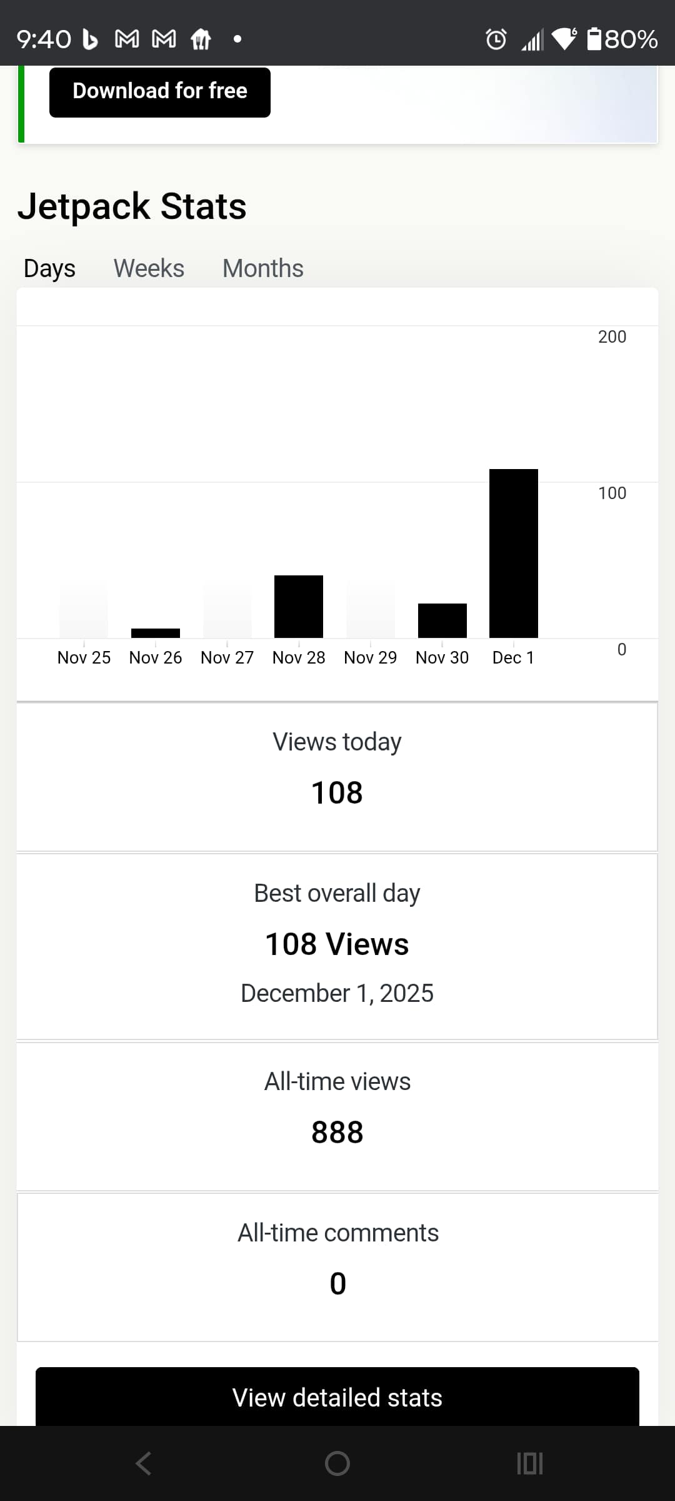Tap the home navigation circle
The width and height of the screenshot is (675, 1501).
pos(337,1463)
